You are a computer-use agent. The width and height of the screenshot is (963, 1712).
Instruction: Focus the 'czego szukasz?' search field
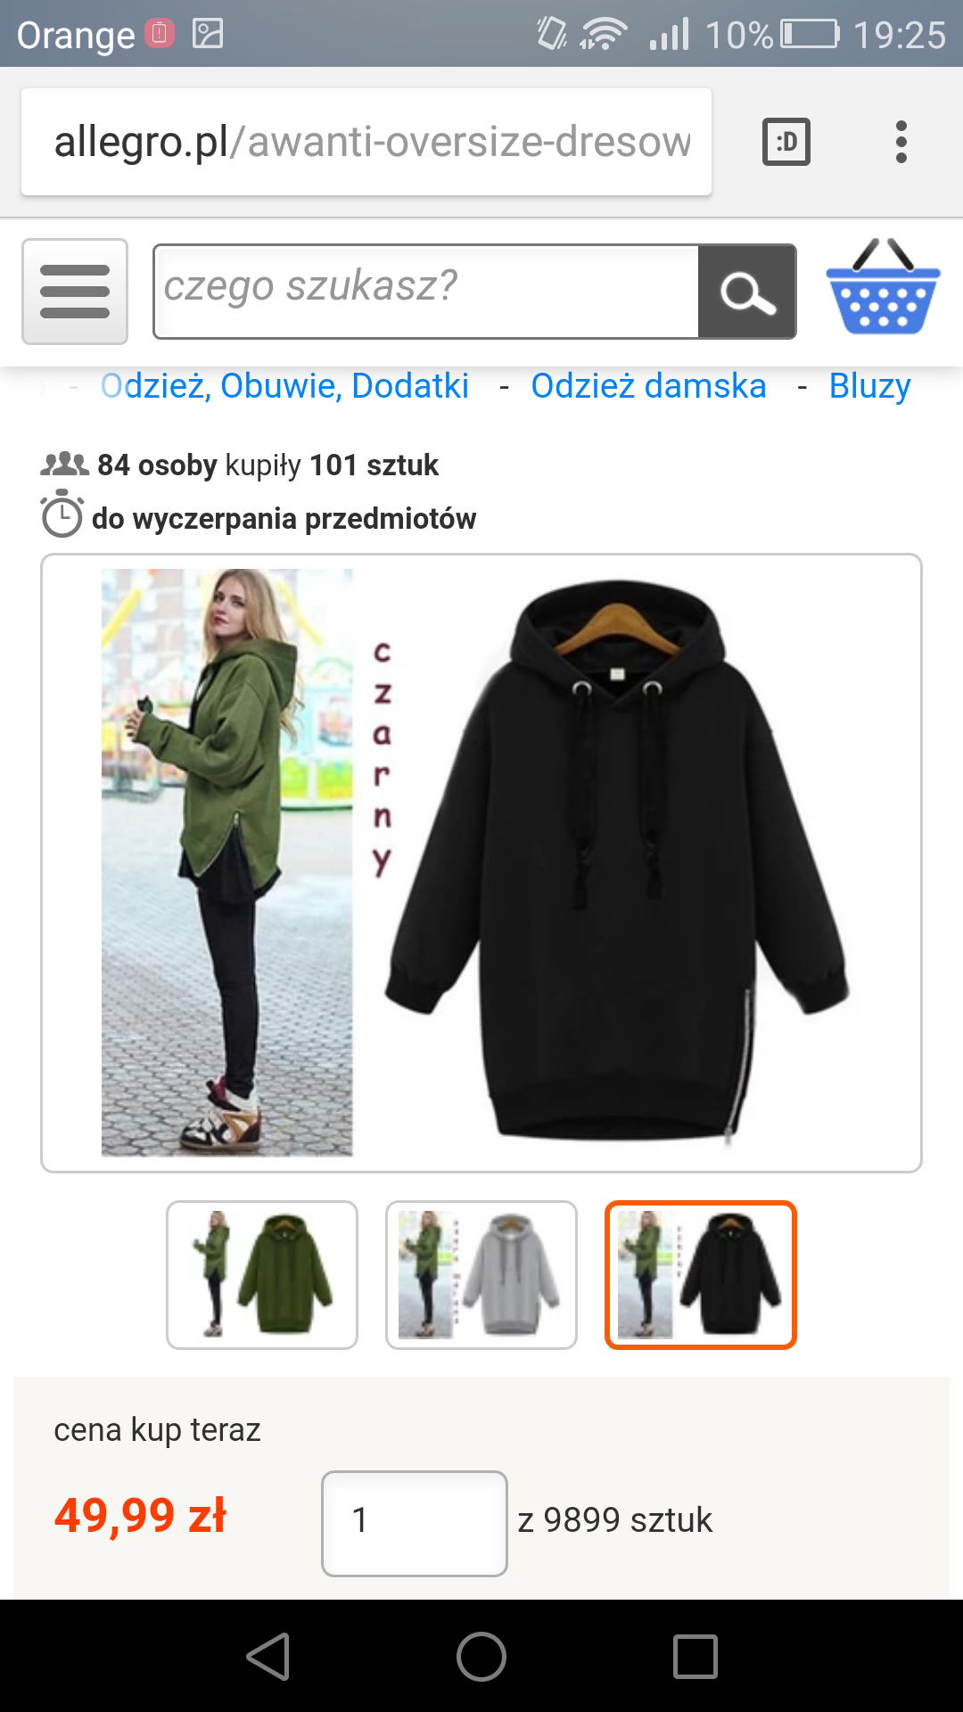click(x=426, y=292)
